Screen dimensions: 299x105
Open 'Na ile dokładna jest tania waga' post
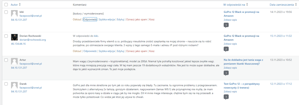tap(243, 62)
